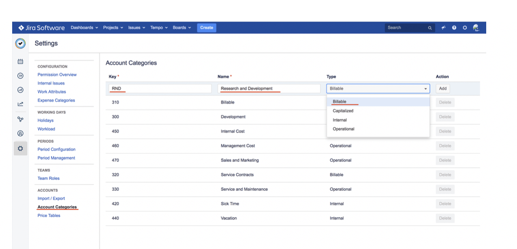Click the teams nodes icon in sidebar
The height and width of the screenshot is (249, 517).
click(20, 119)
